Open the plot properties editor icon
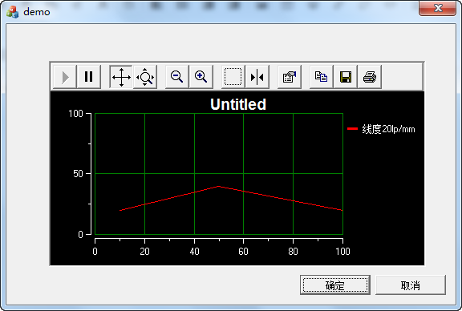Viewport: 462px width, 311px height. pyautogui.click(x=290, y=77)
